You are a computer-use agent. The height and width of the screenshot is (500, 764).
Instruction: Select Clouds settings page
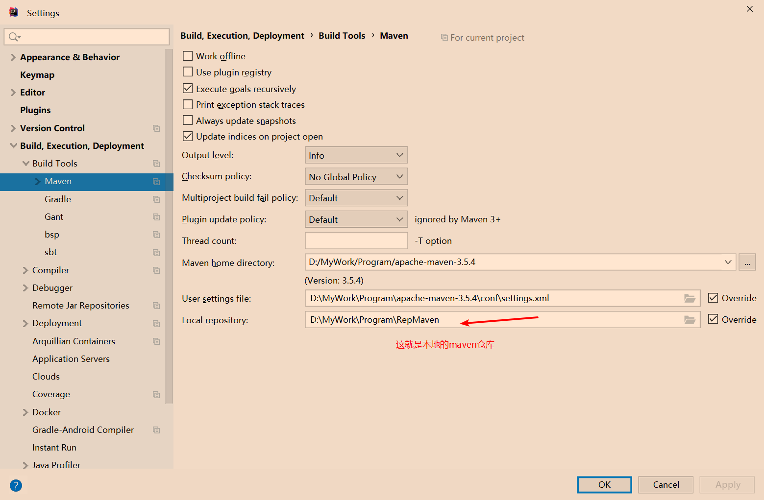46,377
